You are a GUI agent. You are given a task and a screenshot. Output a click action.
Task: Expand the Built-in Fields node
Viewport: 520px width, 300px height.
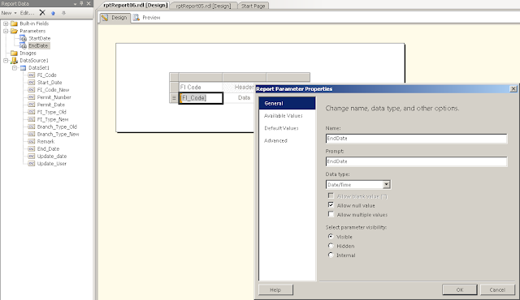[6, 24]
